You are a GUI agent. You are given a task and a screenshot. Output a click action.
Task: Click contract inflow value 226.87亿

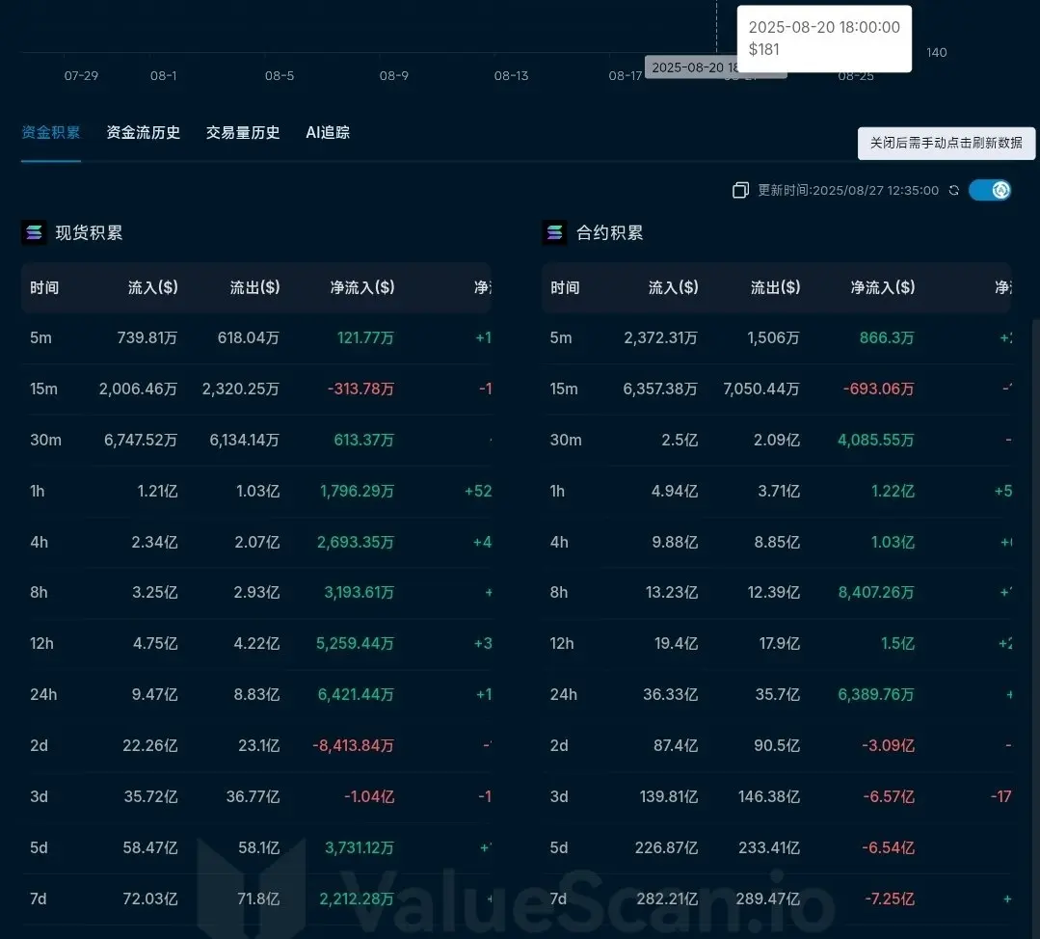point(667,847)
